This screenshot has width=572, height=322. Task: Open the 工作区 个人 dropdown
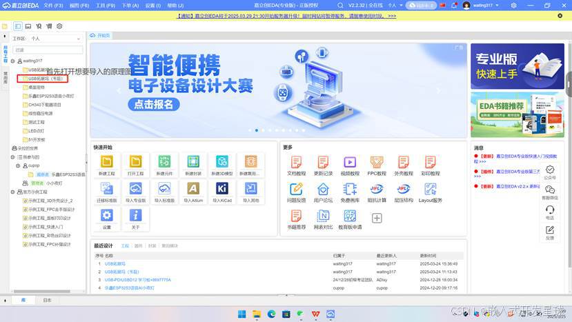tap(55, 39)
